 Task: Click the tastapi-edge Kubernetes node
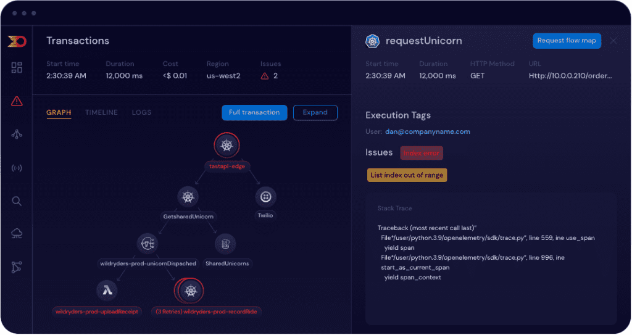(x=227, y=146)
